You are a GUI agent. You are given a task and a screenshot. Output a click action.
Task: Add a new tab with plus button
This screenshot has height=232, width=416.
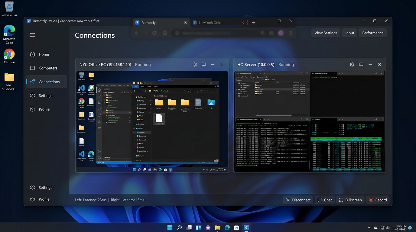coord(253,23)
